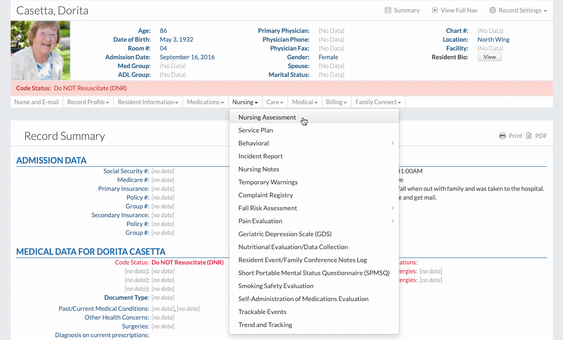
Task: Click the PDF document icon
Action: click(x=529, y=136)
